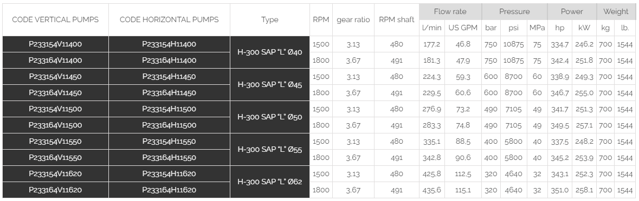Click the Weight header group

coord(616,12)
